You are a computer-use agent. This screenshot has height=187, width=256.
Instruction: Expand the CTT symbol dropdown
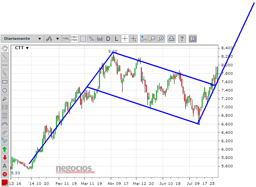tap(22, 48)
